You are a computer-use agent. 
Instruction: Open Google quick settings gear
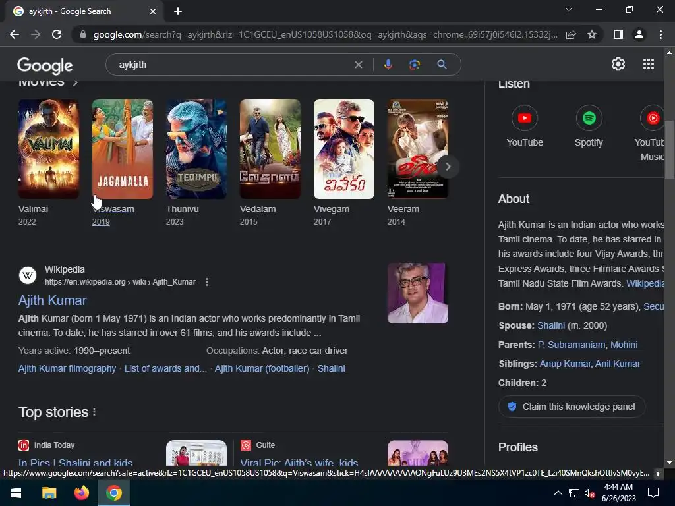[x=618, y=64]
